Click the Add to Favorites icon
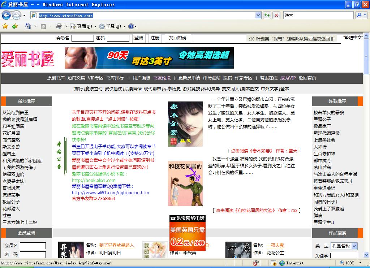The height and width of the screenshot is (268, 370). point(15,26)
